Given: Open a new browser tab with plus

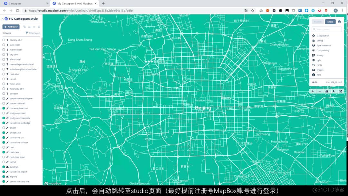Looking at the screenshot, I should pyautogui.click(x=103, y=3).
